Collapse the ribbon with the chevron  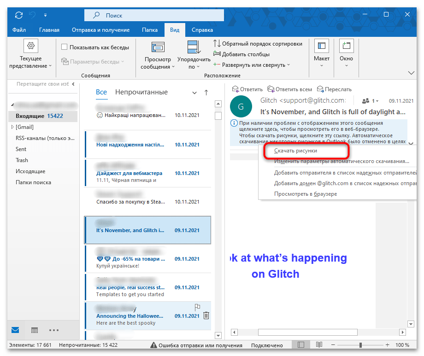[411, 73]
